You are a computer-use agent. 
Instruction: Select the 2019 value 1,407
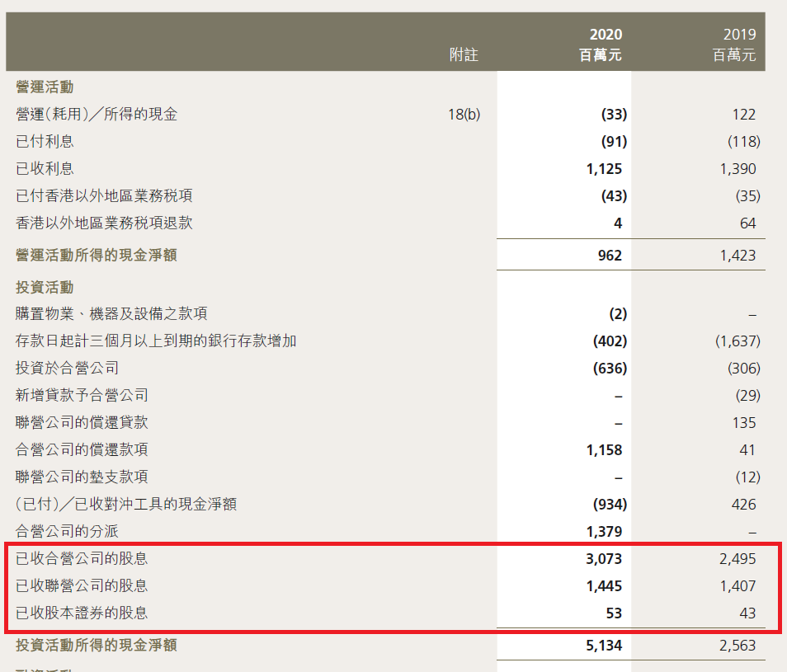[738, 585]
